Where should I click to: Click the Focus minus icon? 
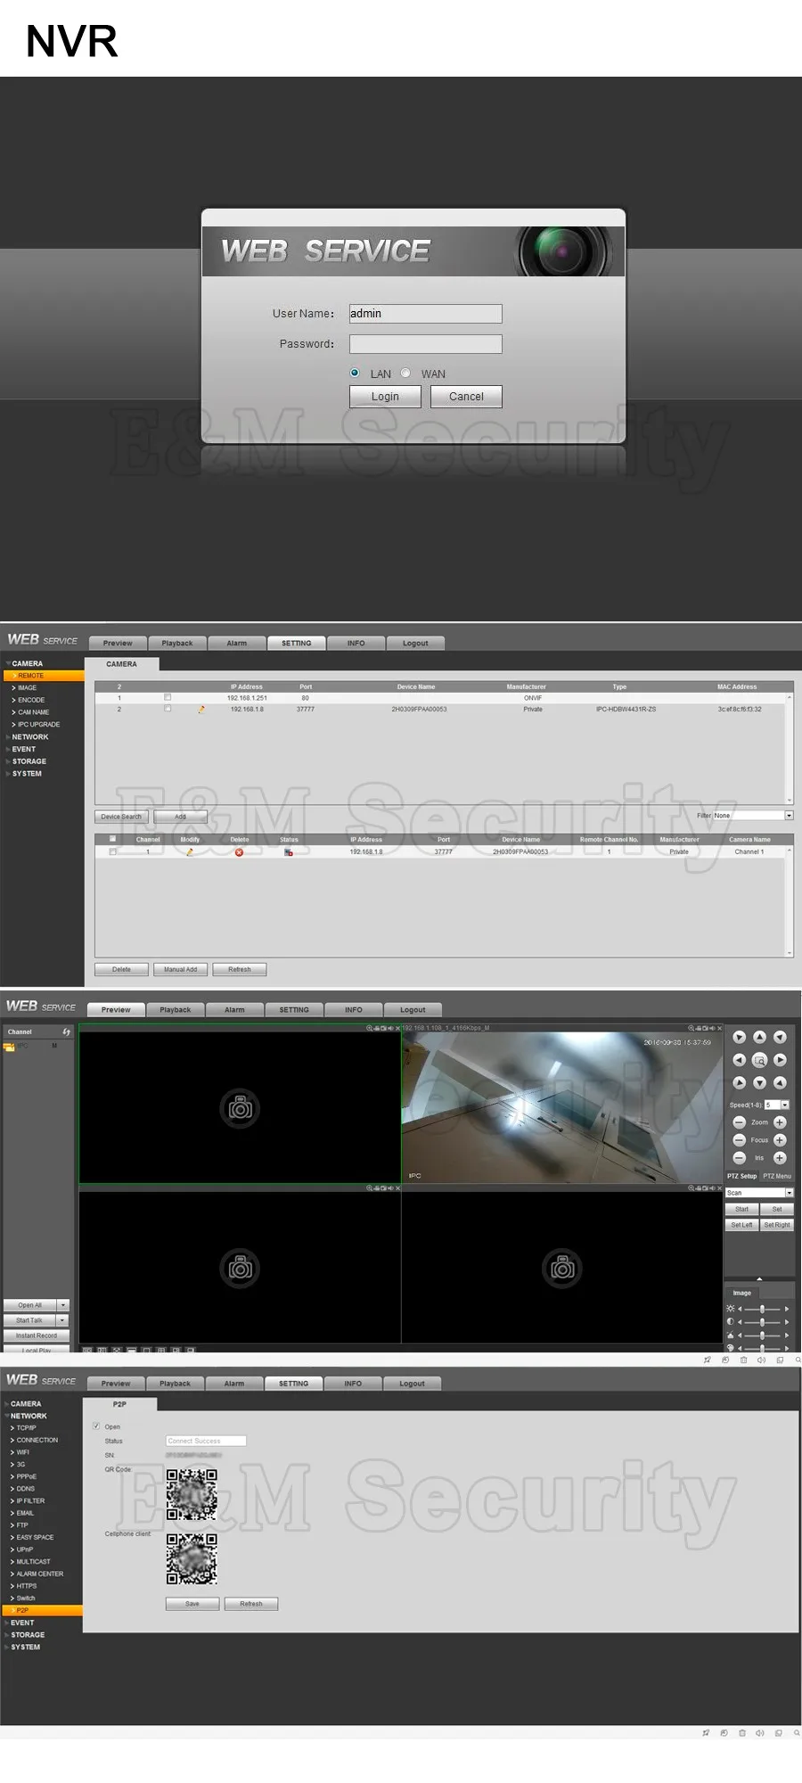(739, 1140)
